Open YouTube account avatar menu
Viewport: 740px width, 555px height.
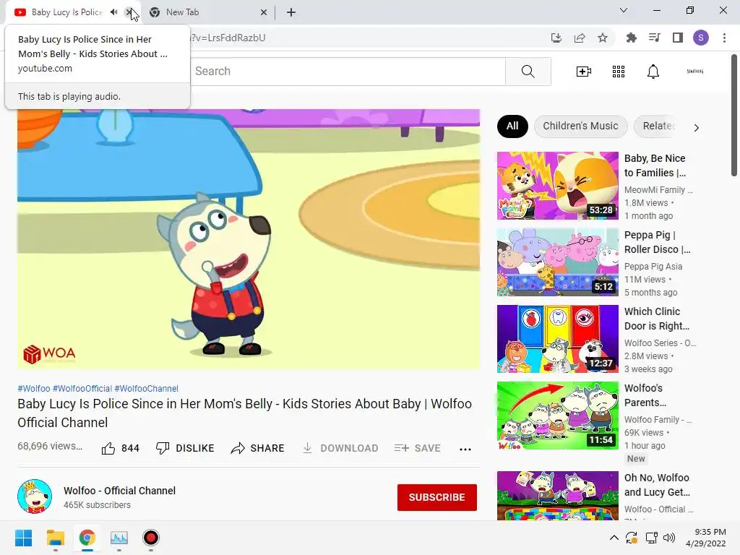coord(694,72)
